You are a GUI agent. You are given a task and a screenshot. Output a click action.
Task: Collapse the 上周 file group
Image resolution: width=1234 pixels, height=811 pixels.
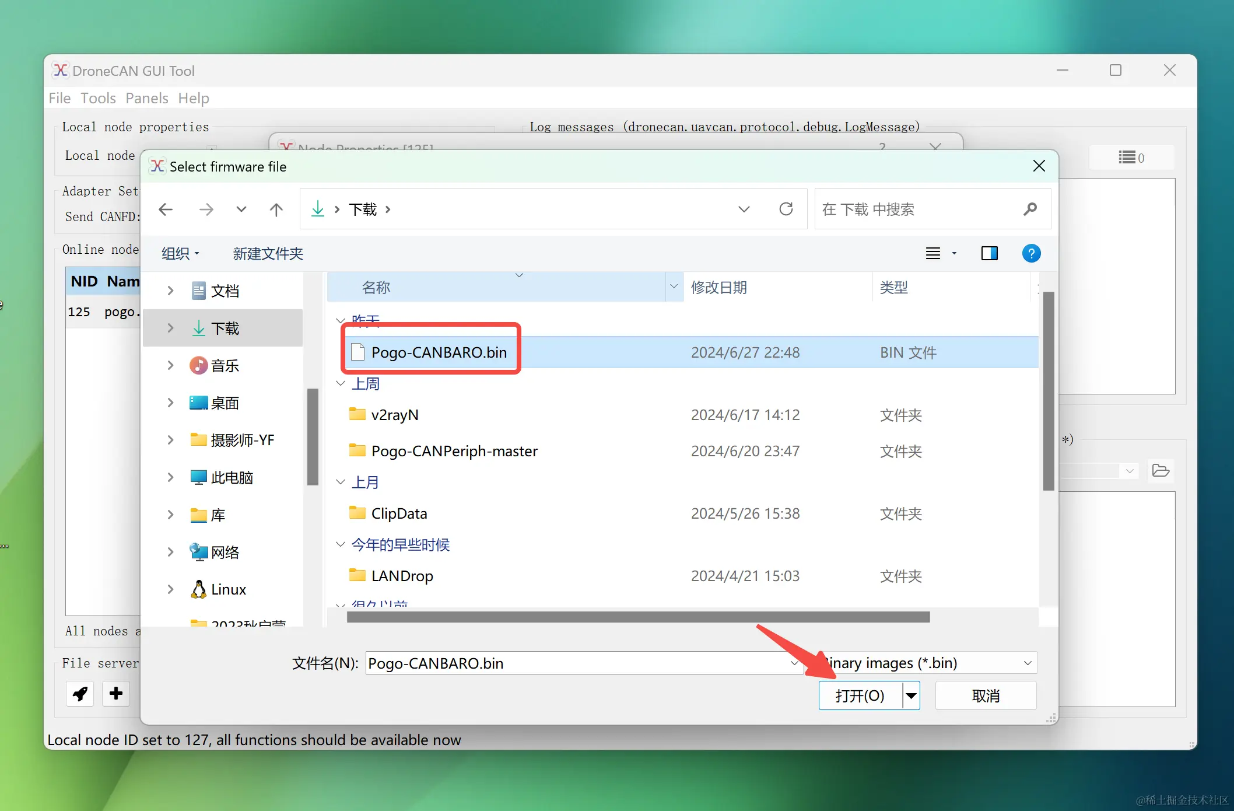341,384
